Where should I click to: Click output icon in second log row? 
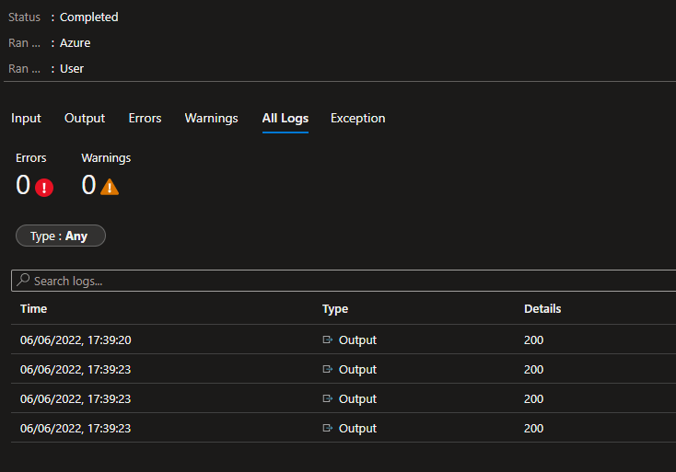tap(328, 370)
